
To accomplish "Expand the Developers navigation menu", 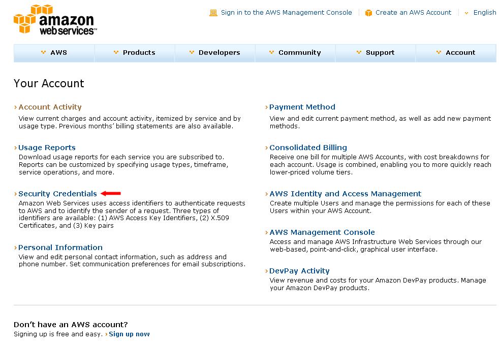I will tap(214, 53).
